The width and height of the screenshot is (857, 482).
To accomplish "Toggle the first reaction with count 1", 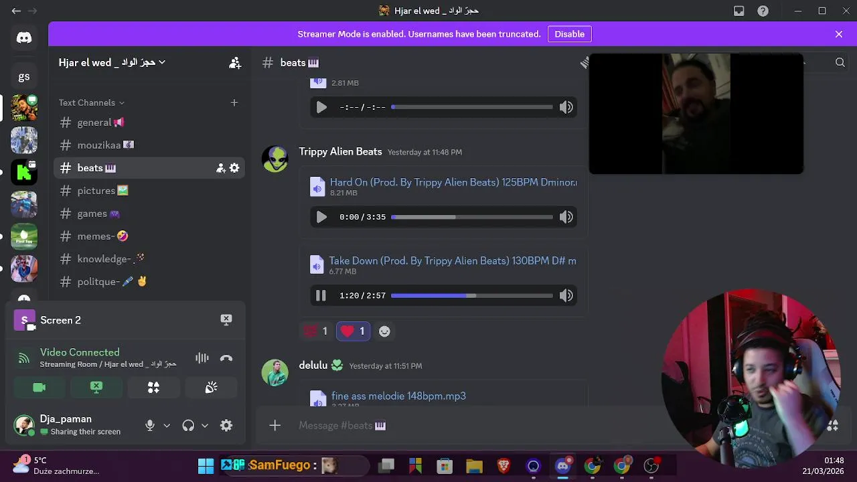I will point(315,331).
